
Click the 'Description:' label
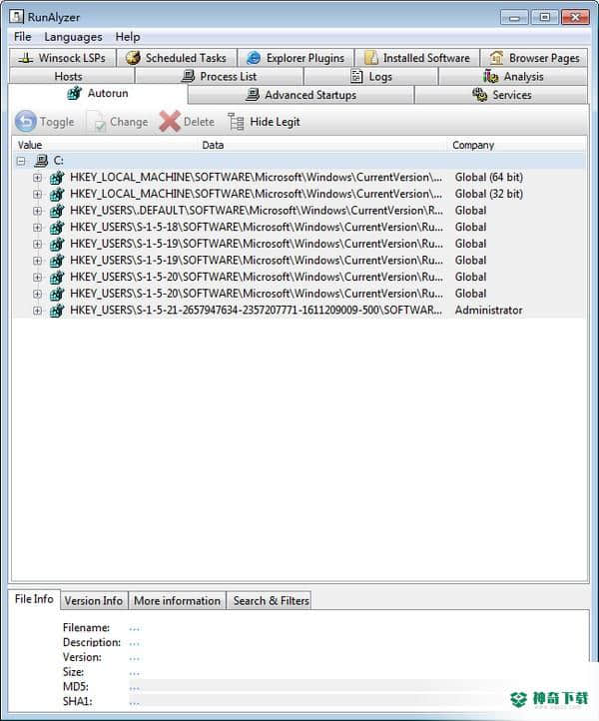point(92,642)
